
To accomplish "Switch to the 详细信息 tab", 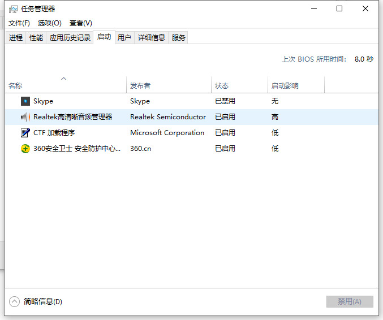I will pyautogui.click(x=152, y=37).
